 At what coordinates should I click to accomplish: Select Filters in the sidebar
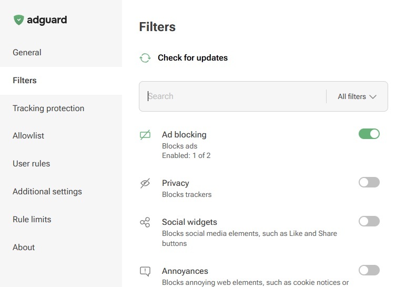click(61, 81)
